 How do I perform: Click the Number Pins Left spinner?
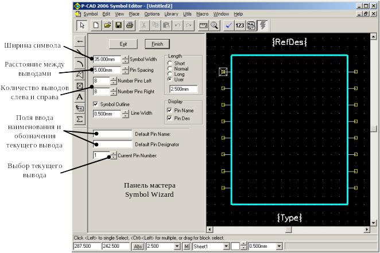113,81
